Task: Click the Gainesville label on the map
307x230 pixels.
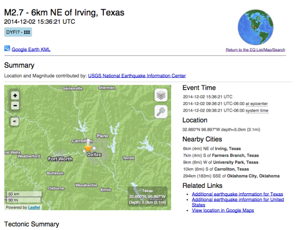Action: tap(73, 89)
